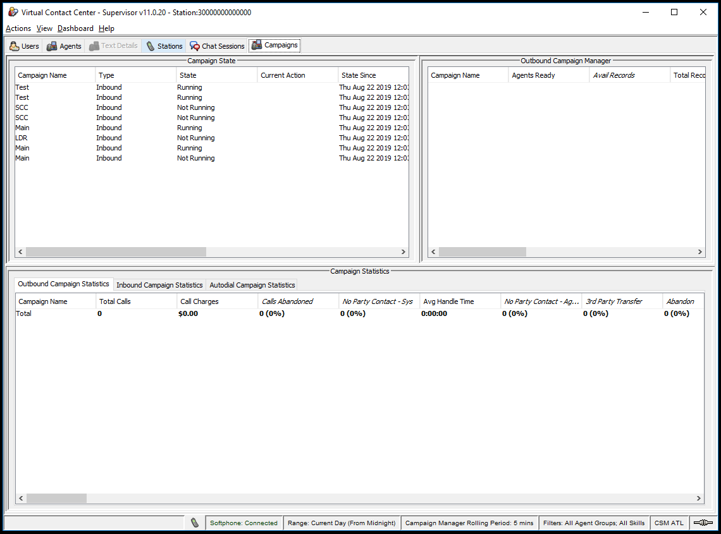Open the Help menu

click(106, 28)
